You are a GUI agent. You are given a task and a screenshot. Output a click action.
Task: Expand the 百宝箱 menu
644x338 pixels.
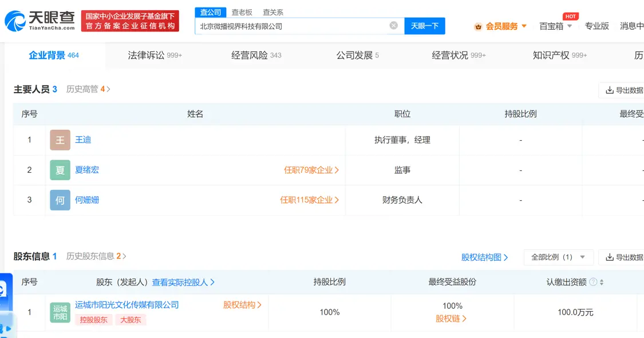(555, 26)
